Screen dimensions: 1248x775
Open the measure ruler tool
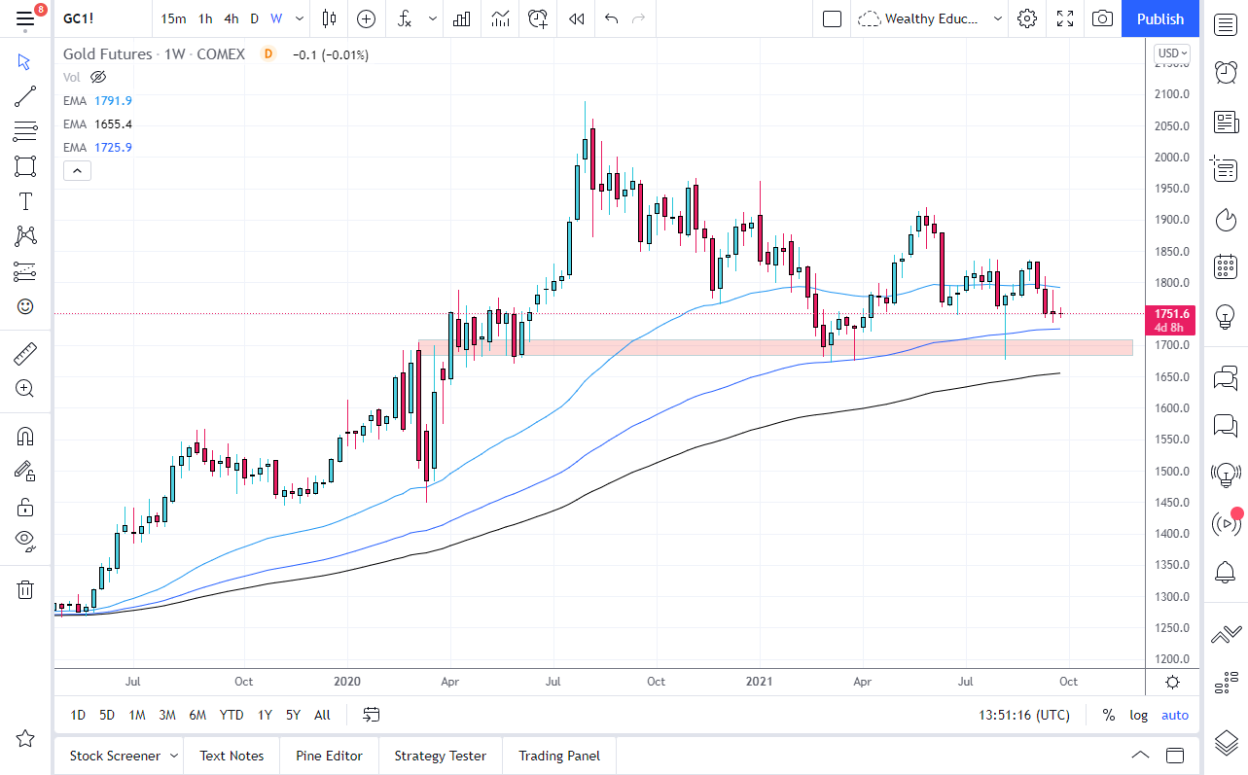(25, 353)
